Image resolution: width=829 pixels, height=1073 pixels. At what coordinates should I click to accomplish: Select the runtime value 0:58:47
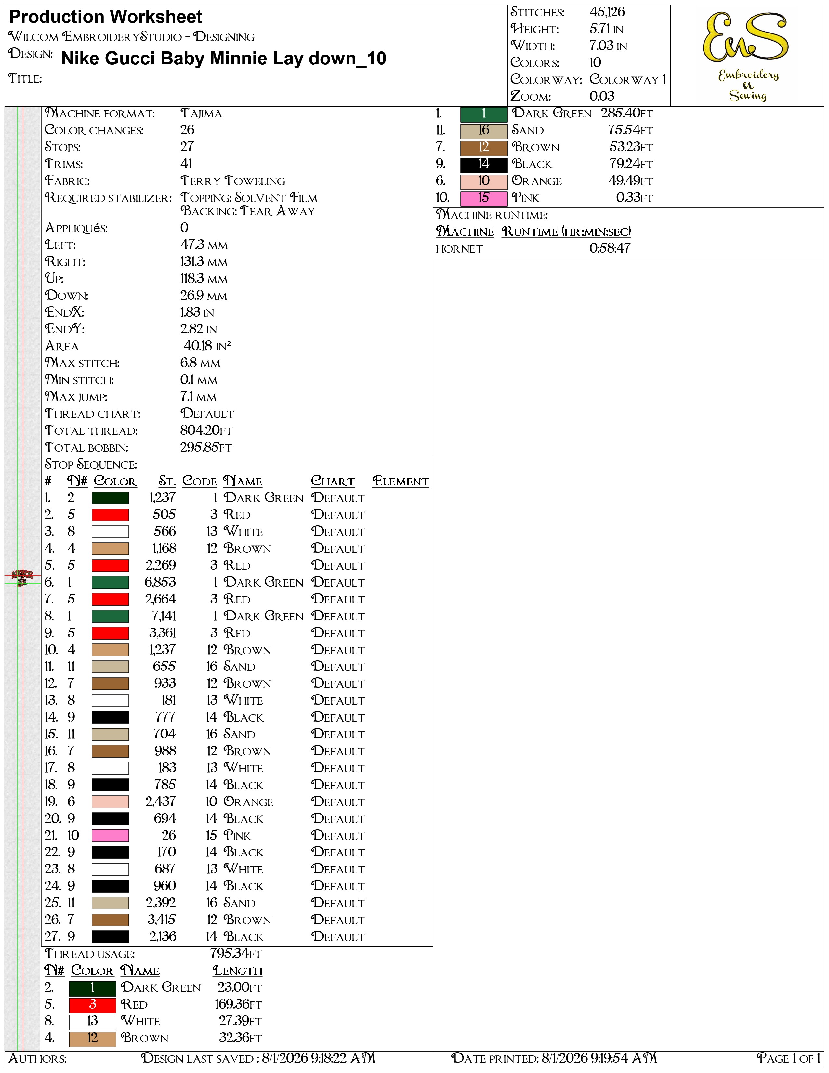pos(610,249)
